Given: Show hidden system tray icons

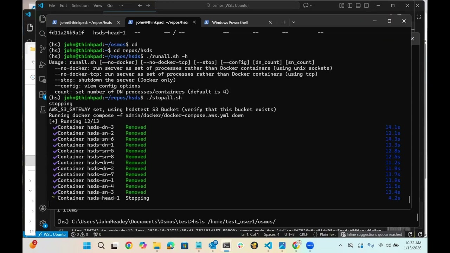Looking at the screenshot, I should click(340, 246).
